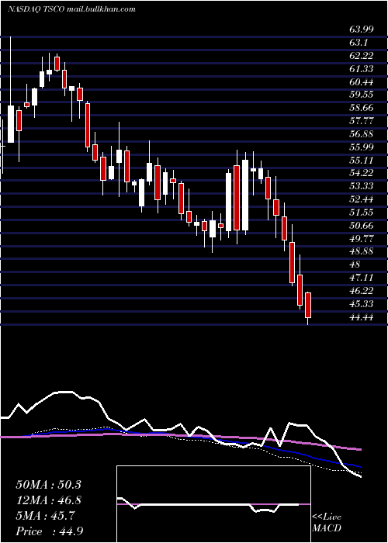Click the 62.22 price axis label

362,56
